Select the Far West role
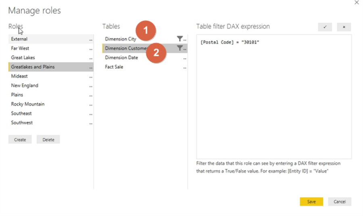 (20, 48)
